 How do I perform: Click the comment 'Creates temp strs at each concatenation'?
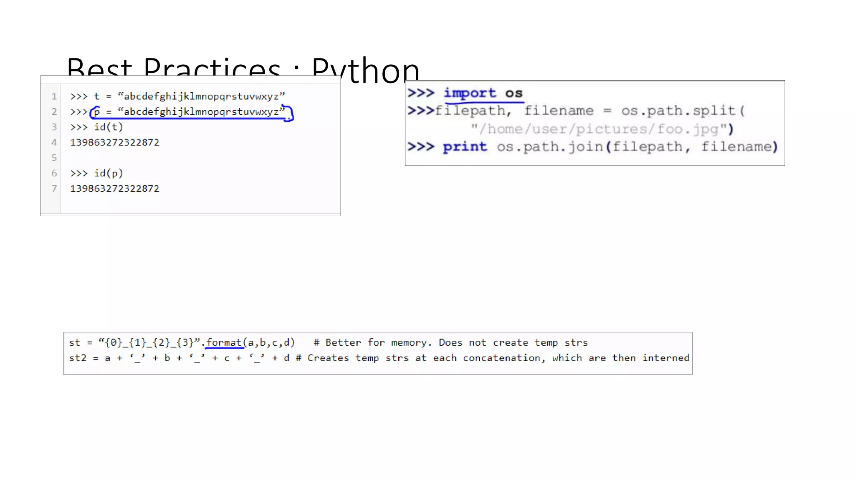[x=424, y=358]
